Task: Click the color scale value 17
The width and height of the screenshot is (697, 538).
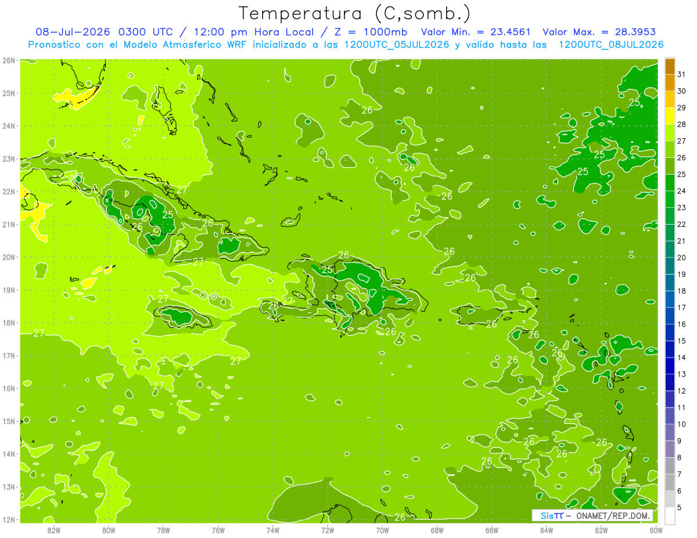Action: pos(682,308)
